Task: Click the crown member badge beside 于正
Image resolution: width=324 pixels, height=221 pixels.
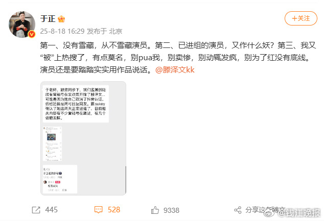Action: tap(61, 19)
